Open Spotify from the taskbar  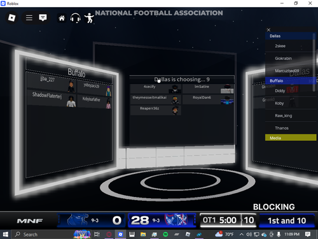point(165,235)
